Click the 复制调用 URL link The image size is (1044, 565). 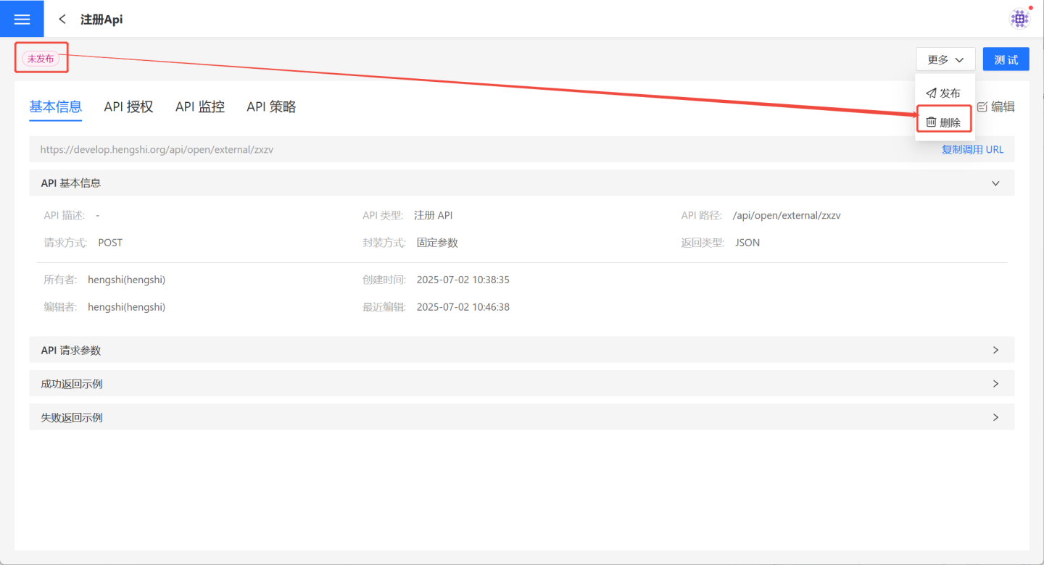(972, 150)
